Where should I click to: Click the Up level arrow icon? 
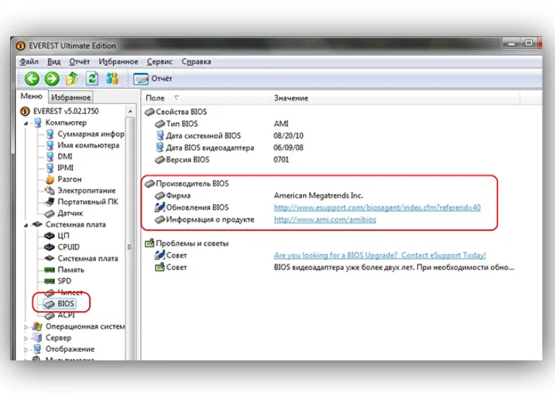tap(72, 79)
